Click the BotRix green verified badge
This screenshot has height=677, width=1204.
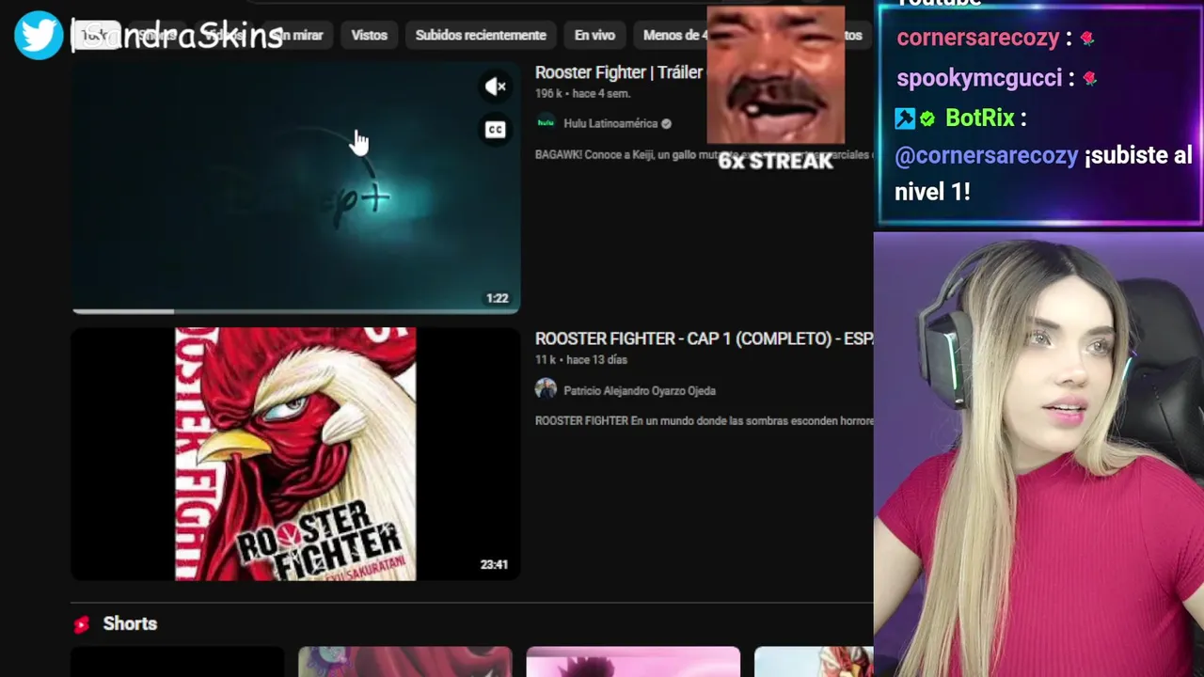pos(927,118)
